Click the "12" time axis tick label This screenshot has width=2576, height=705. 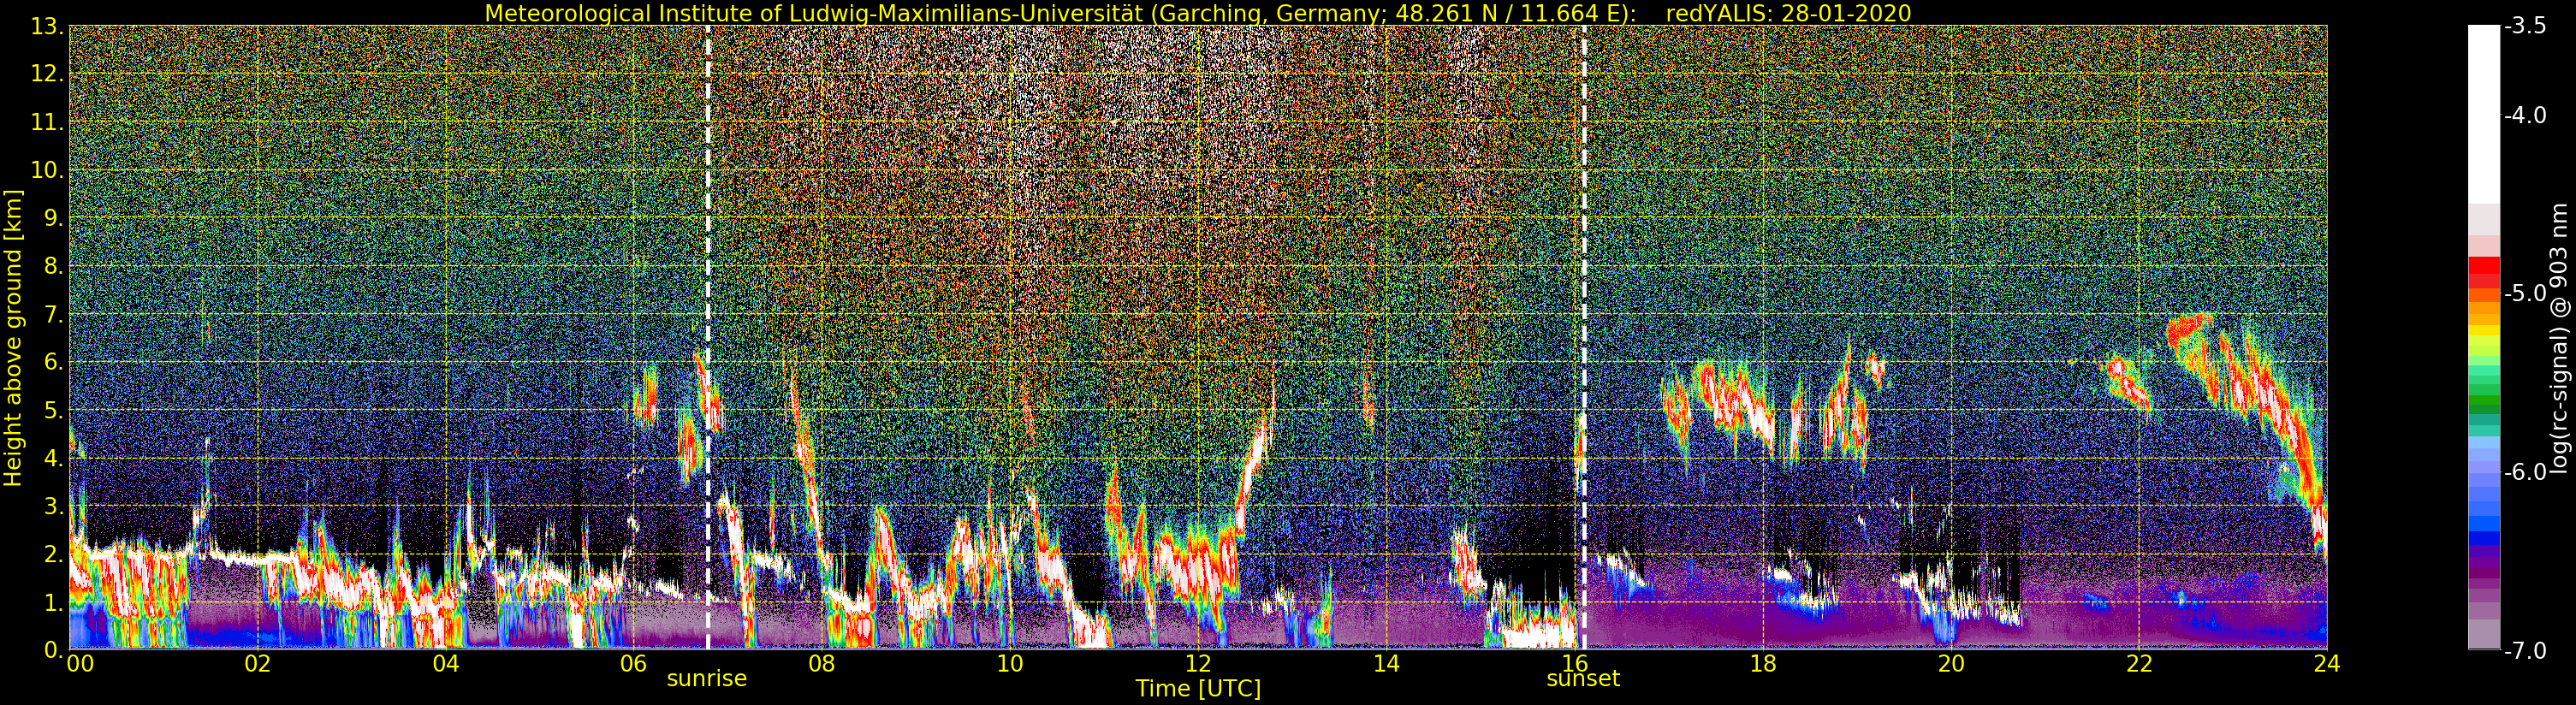1198,663
